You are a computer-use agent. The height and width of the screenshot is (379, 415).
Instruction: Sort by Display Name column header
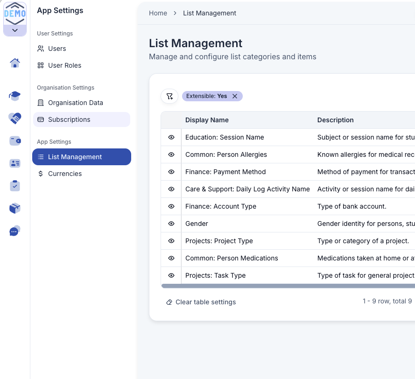point(207,120)
